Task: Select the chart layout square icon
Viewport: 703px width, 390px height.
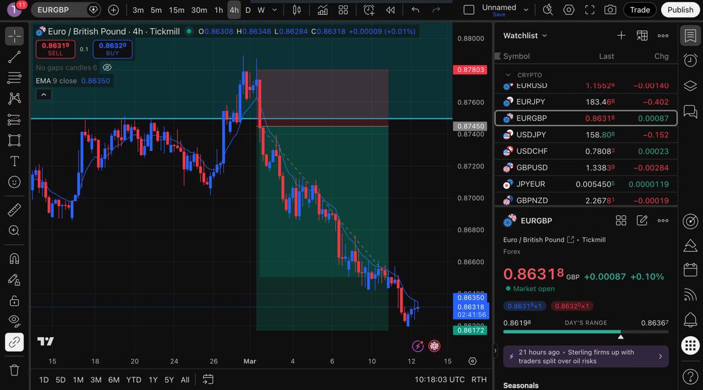Action: pos(469,10)
